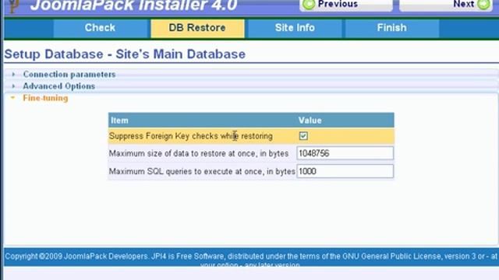Click the 'Suppress Foreign Key checks while restoring' label
The image size is (499, 280).
click(190, 136)
